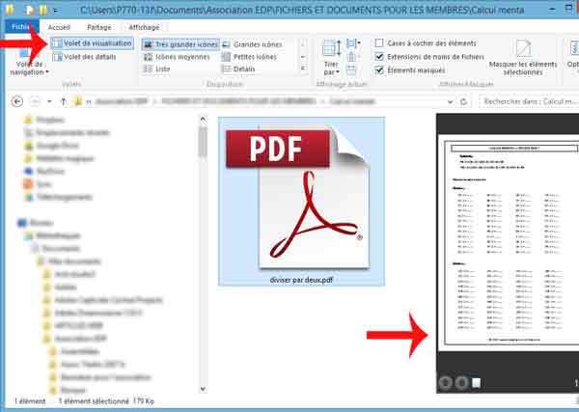This screenshot has height=412, width=579.
Task: Click the Rechercher dans : Calcul search box
Action: tap(529, 101)
